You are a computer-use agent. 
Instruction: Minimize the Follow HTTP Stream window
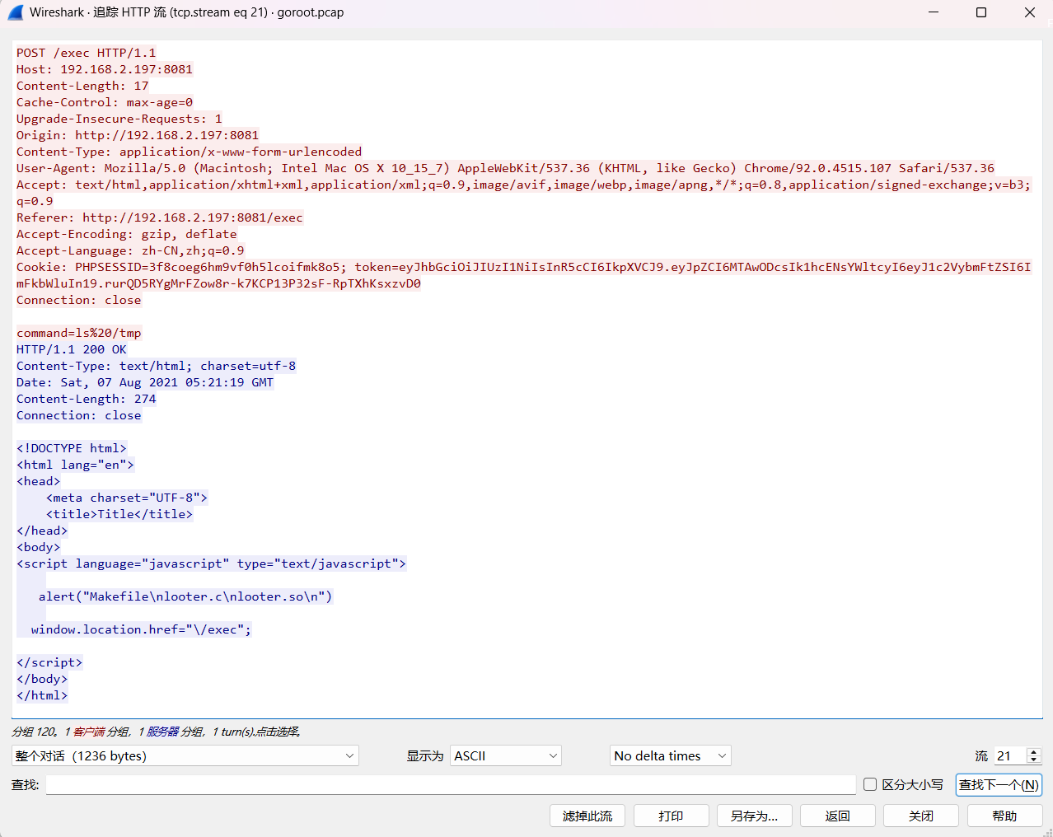934,12
